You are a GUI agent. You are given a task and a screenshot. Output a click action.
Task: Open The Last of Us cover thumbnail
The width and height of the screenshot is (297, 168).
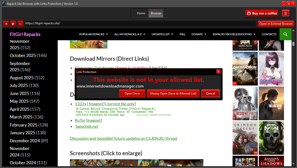271,103
